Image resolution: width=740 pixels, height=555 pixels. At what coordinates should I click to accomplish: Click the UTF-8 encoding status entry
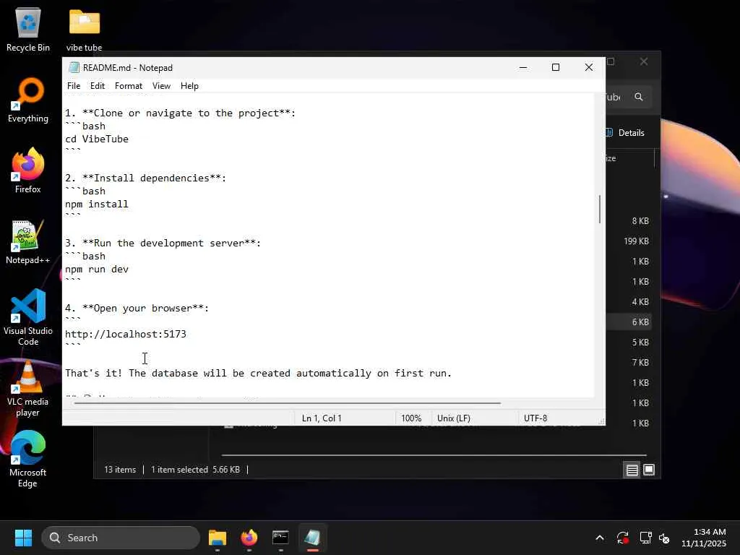tap(535, 418)
